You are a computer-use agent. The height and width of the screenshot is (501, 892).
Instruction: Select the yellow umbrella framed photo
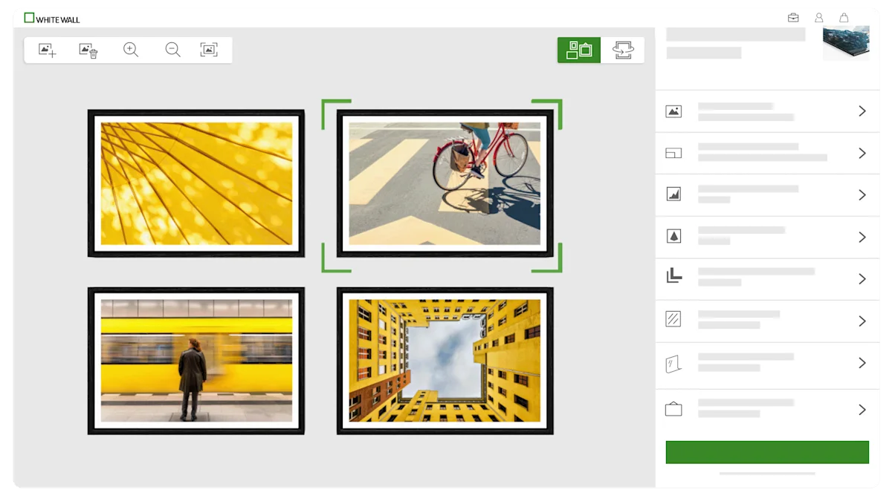pyautogui.click(x=196, y=183)
